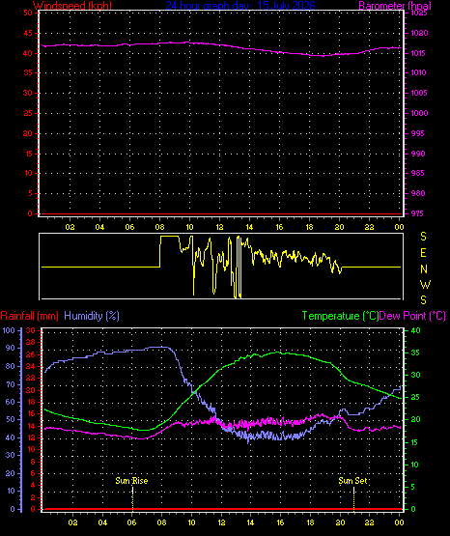Click the 985 barometer axis value
450x536 pixels.
point(418,173)
